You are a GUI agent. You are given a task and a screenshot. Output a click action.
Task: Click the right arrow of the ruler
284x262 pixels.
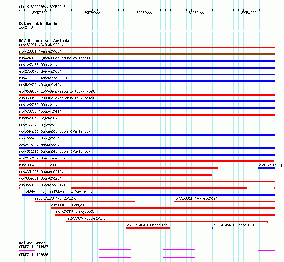click(274, 10)
